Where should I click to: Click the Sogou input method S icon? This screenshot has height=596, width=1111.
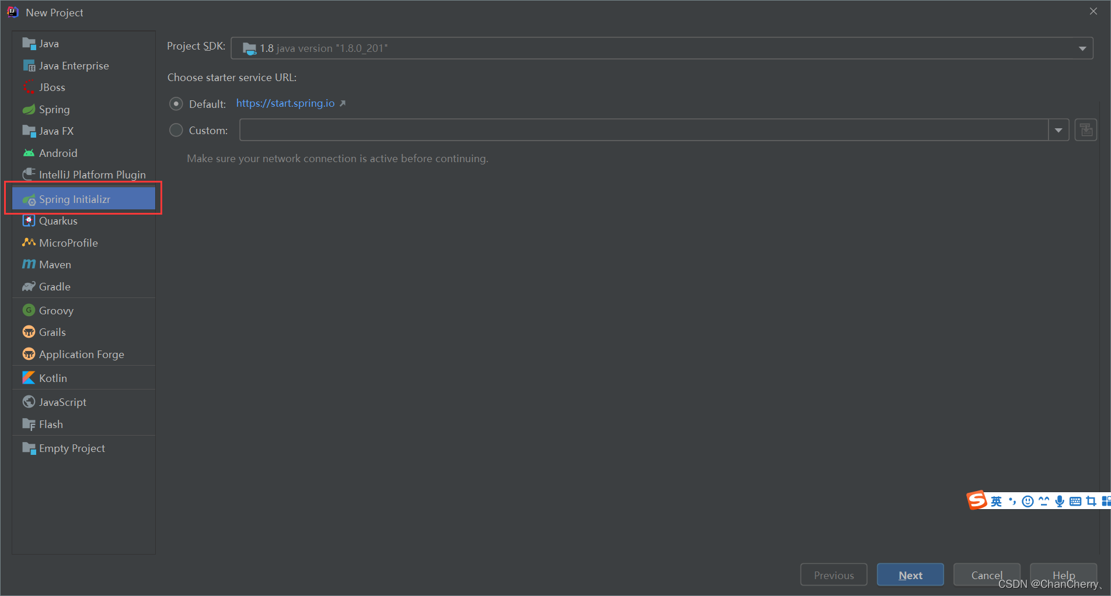tap(977, 500)
